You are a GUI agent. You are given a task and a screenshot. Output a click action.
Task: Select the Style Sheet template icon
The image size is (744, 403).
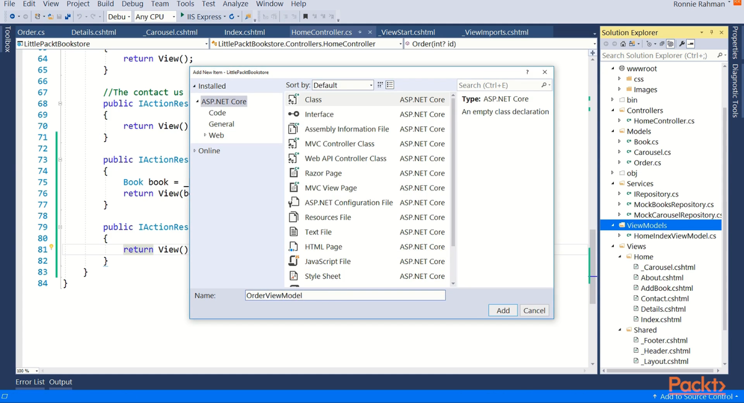tap(294, 276)
